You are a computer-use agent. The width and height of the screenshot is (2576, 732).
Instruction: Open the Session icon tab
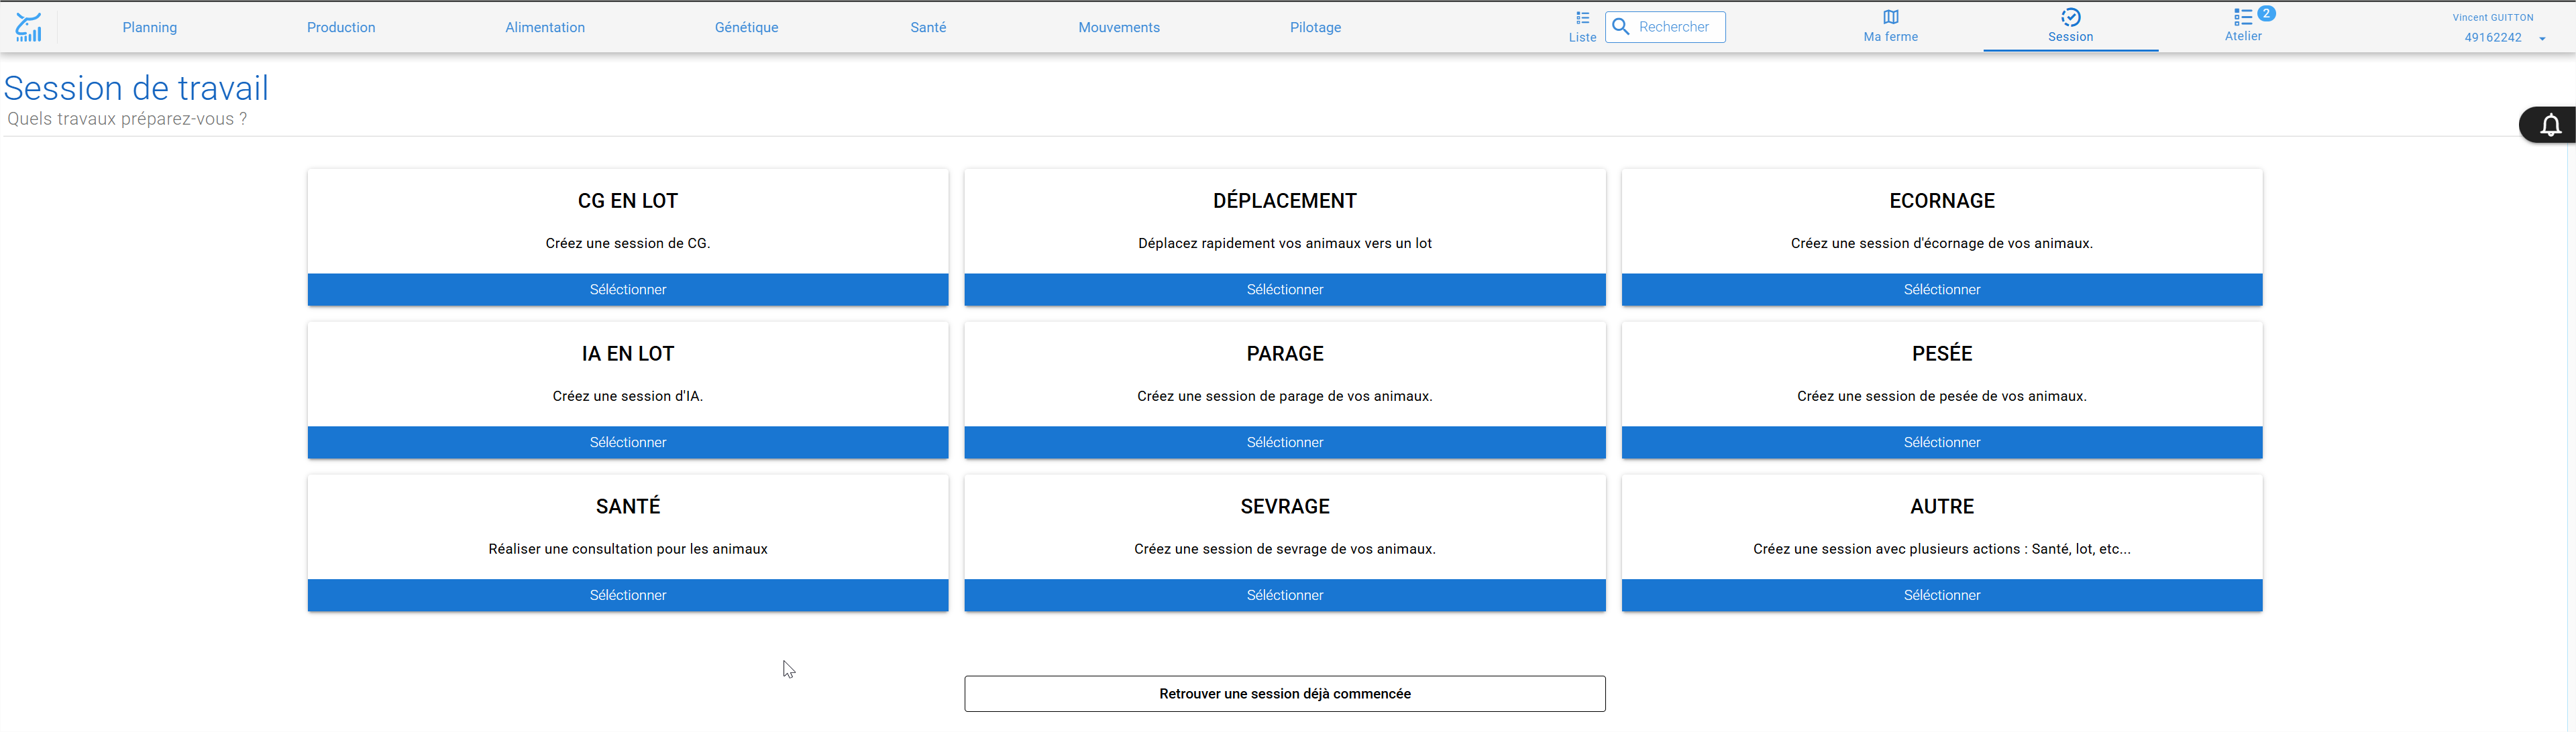coord(2070,17)
